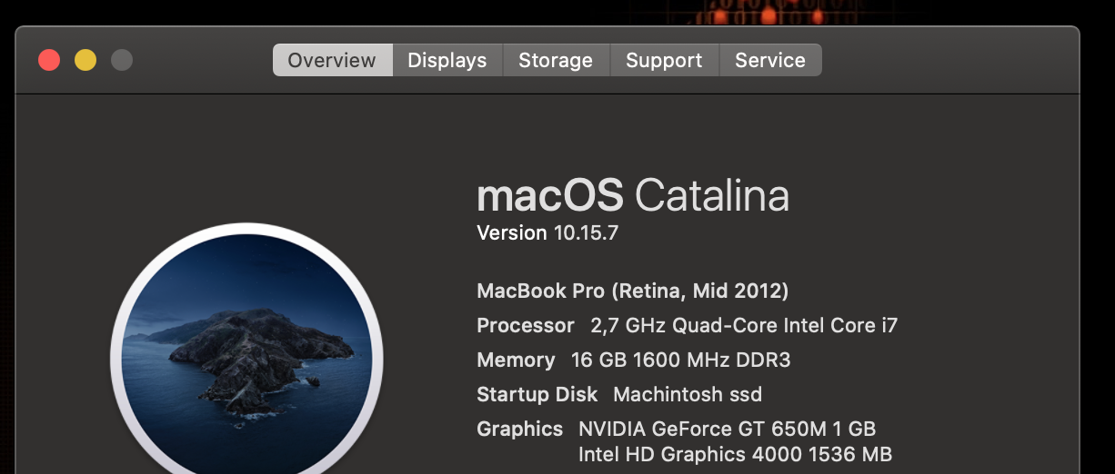Switch to the Overview tab

332,60
